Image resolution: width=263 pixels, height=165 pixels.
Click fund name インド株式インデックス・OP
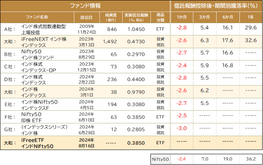coord(39,67)
